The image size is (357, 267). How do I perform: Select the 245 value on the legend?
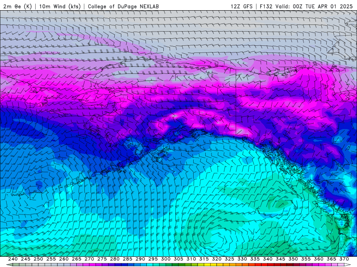[x=25, y=259]
